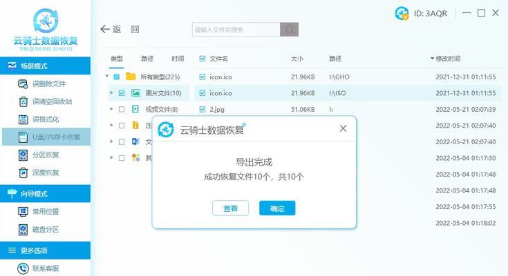Screen dimensions: 508x276
Task: Check the 视频文件(8) checkbox
Action: click(x=122, y=109)
